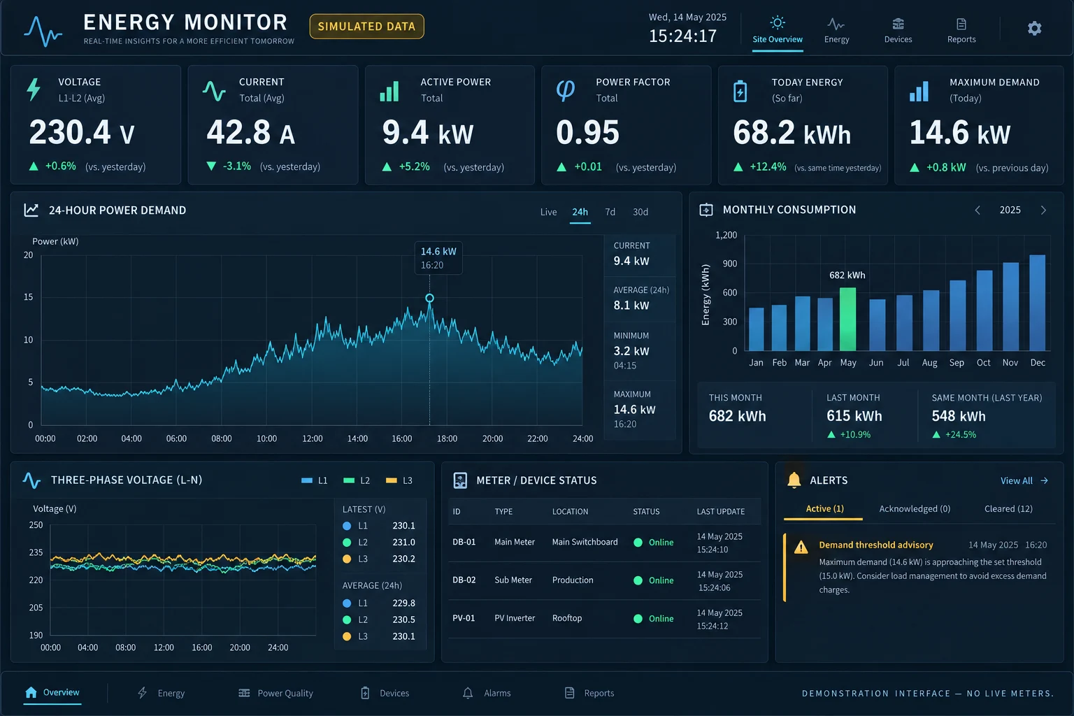Click the 14.6 kW peak marker on chart
The image size is (1074, 716).
pyautogui.click(x=429, y=298)
